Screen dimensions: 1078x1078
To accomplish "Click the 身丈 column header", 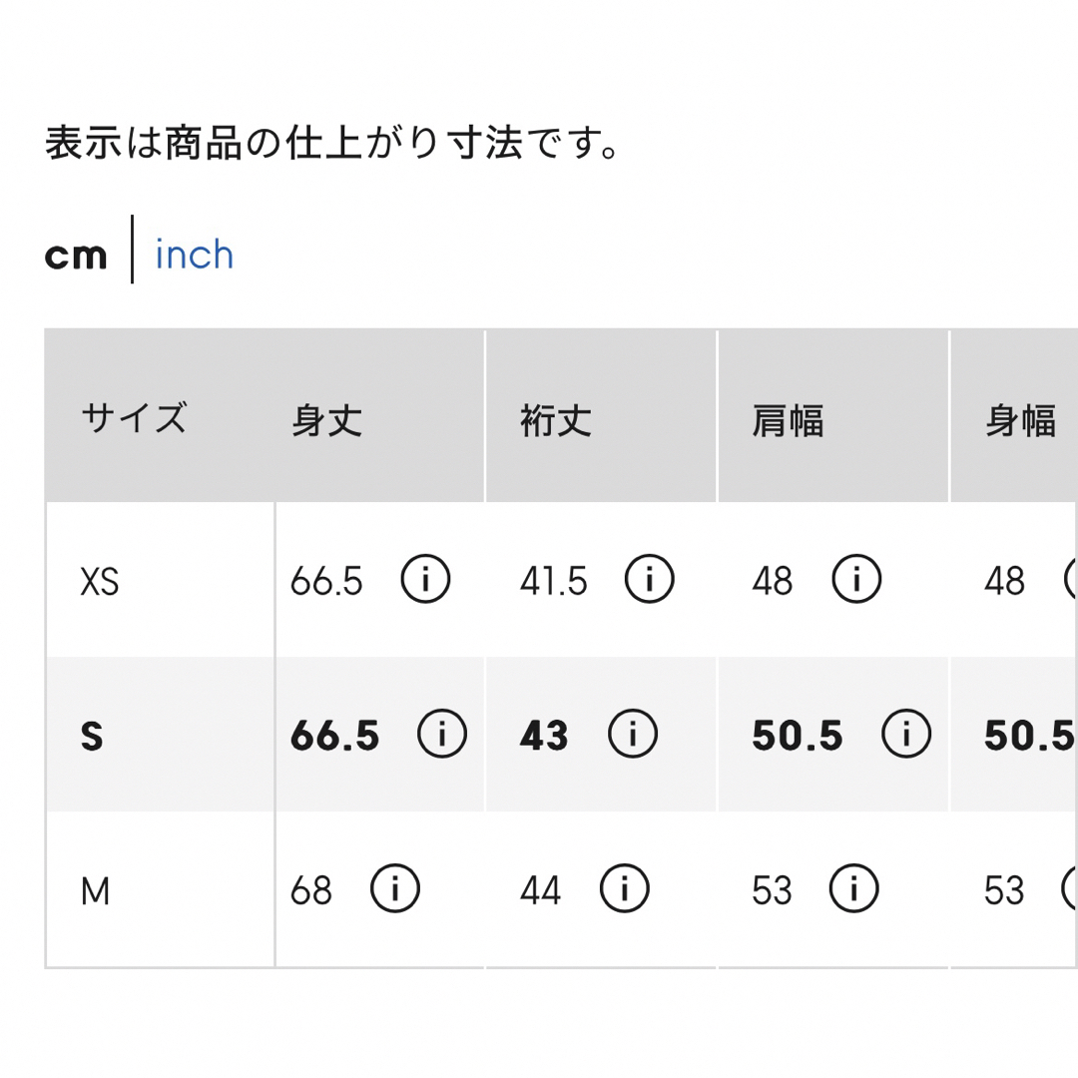I will [326, 420].
